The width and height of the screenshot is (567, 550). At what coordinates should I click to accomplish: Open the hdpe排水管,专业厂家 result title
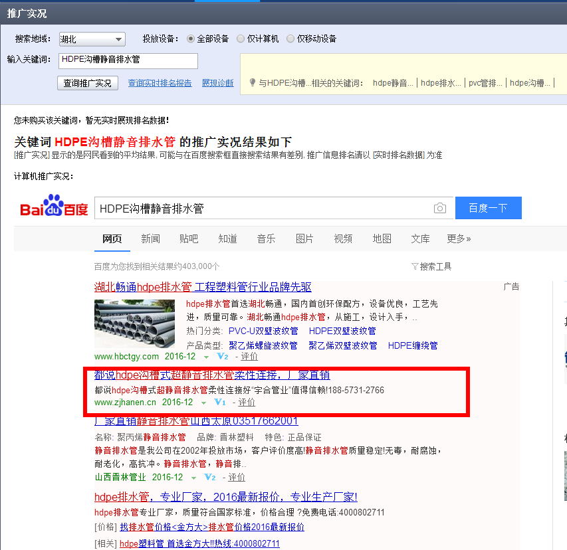tap(225, 498)
